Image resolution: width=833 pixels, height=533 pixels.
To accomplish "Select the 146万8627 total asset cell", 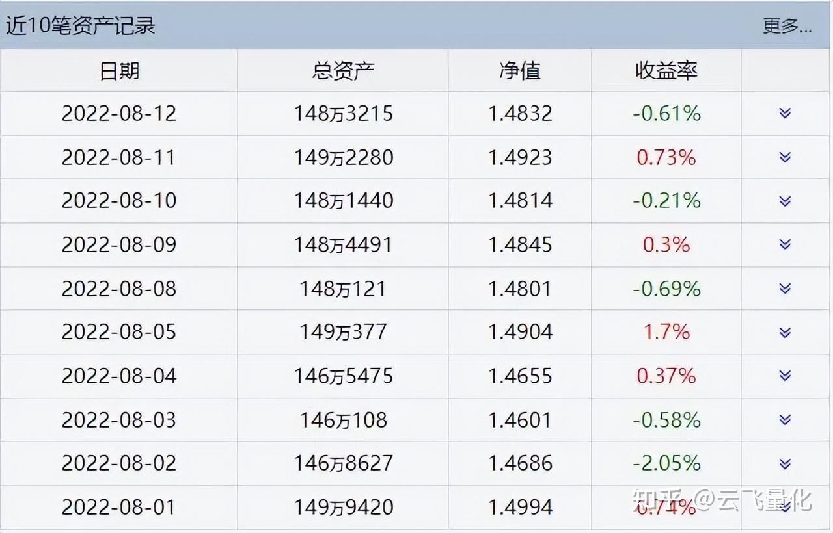I will click(343, 463).
